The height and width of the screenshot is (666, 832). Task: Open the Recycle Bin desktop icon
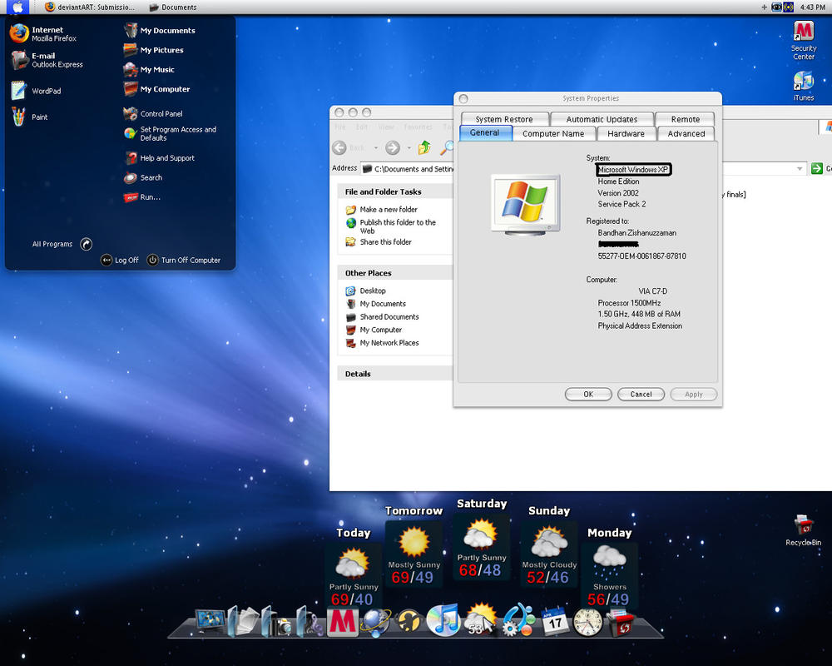(x=804, y=530)
